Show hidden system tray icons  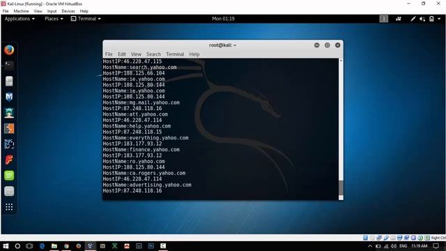[x=370, y=246]
